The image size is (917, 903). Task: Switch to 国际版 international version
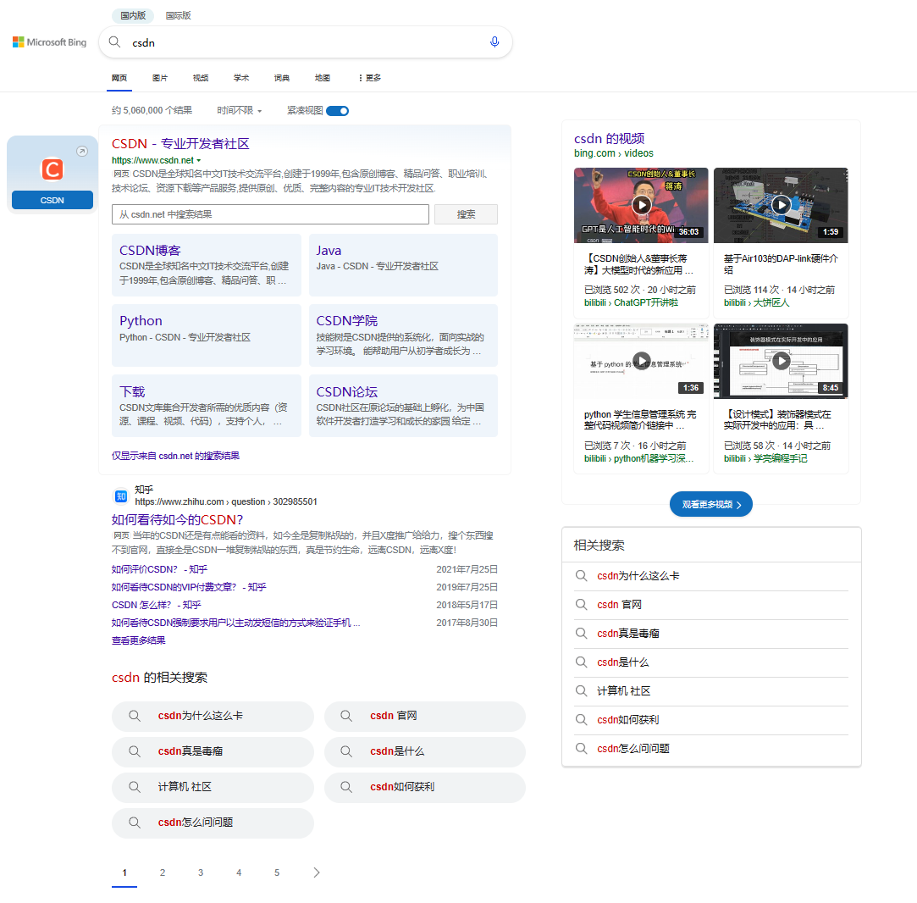[180, 15]
